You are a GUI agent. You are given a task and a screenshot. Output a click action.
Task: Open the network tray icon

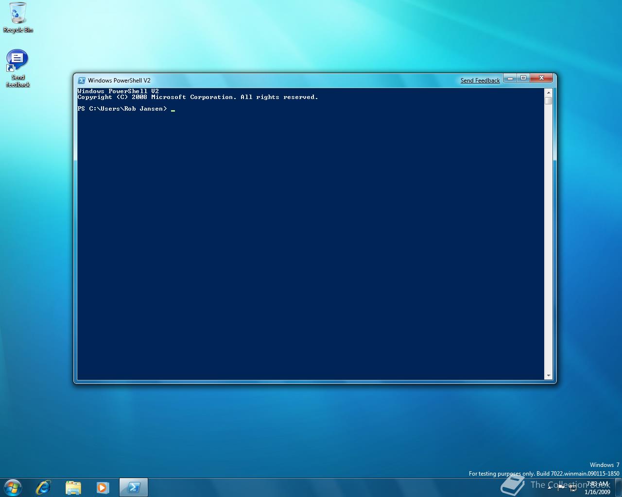click(x=573, y=488)
